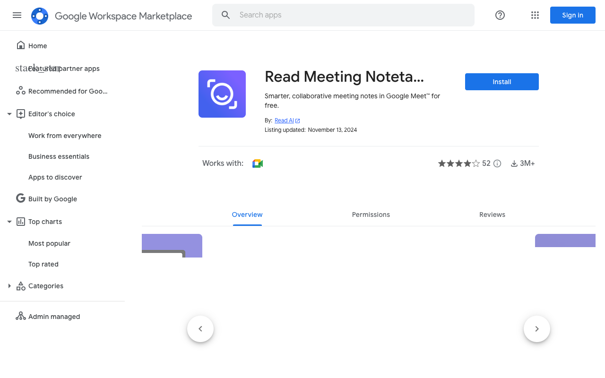605x378 pixels.
Task: Click the left carousel screenshot thumbnail
Action: coord(172,246)
